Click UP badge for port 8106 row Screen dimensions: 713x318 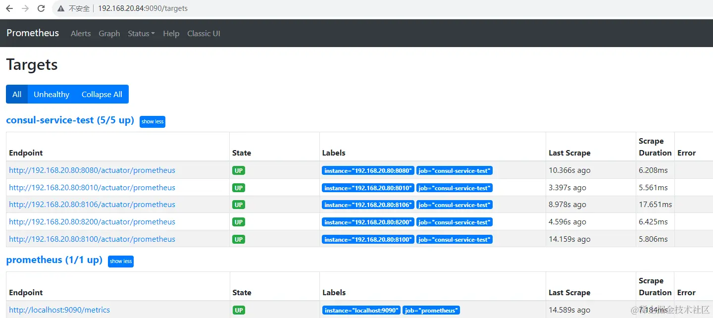pos(239,205)
